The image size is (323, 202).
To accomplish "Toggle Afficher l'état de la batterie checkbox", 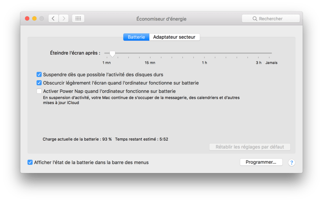I will coord(30,162).
